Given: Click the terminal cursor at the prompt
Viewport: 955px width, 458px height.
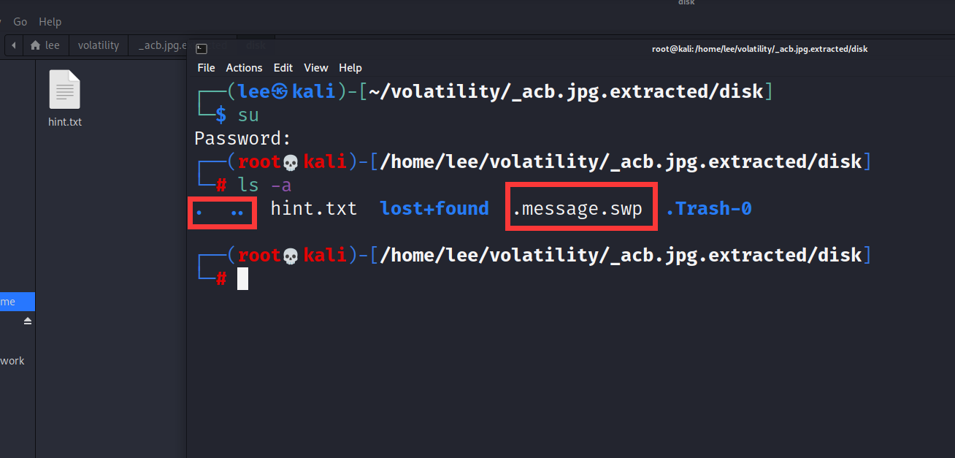Looking at the screenshot, I should click(x=242, y=279).
